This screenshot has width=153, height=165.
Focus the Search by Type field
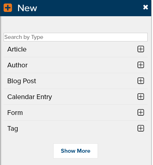[x=76, y=37]
